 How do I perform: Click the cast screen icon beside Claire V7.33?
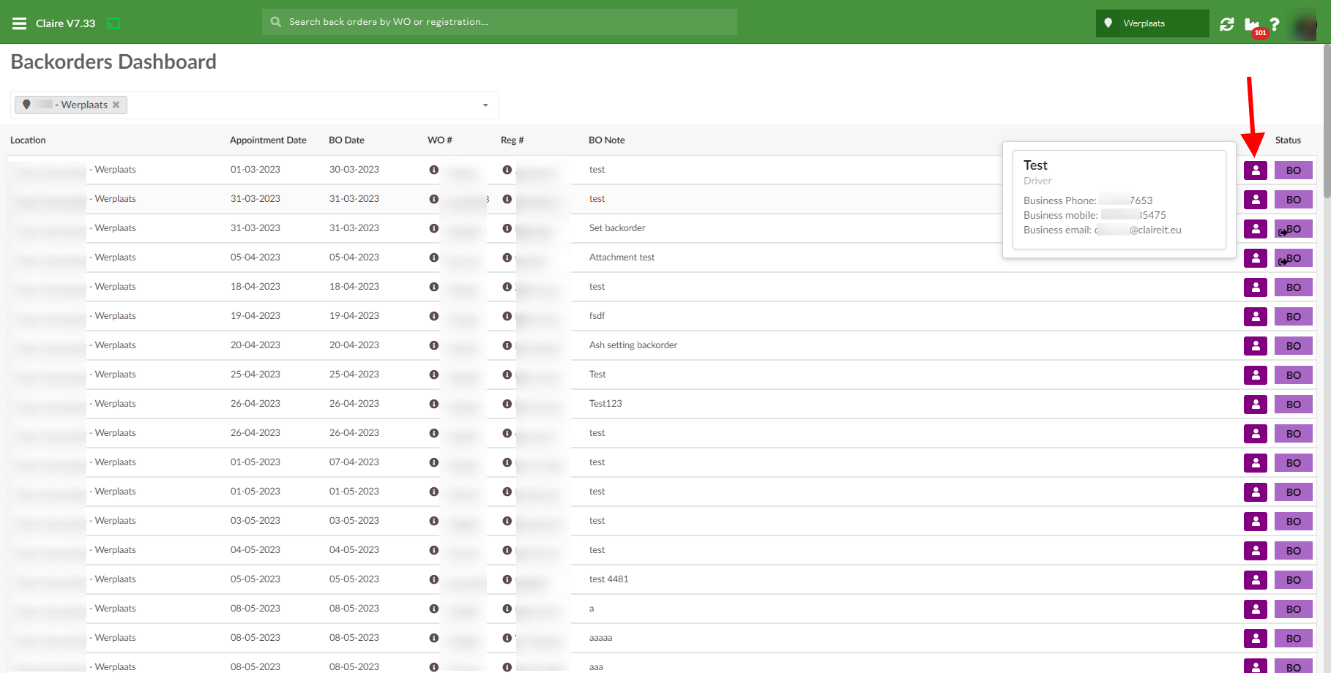113,23
